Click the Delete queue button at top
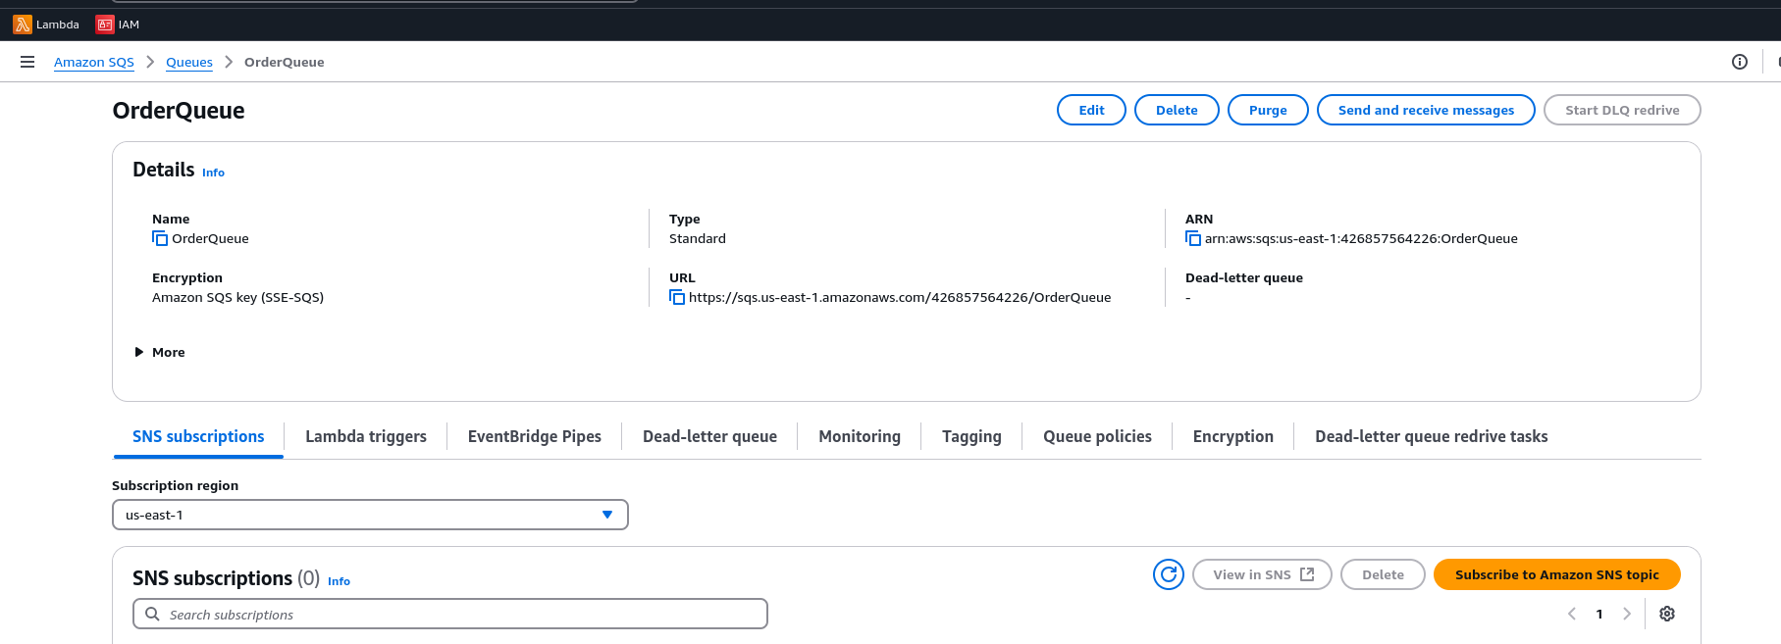The image size is (1781, 644). coord(1177,110)
